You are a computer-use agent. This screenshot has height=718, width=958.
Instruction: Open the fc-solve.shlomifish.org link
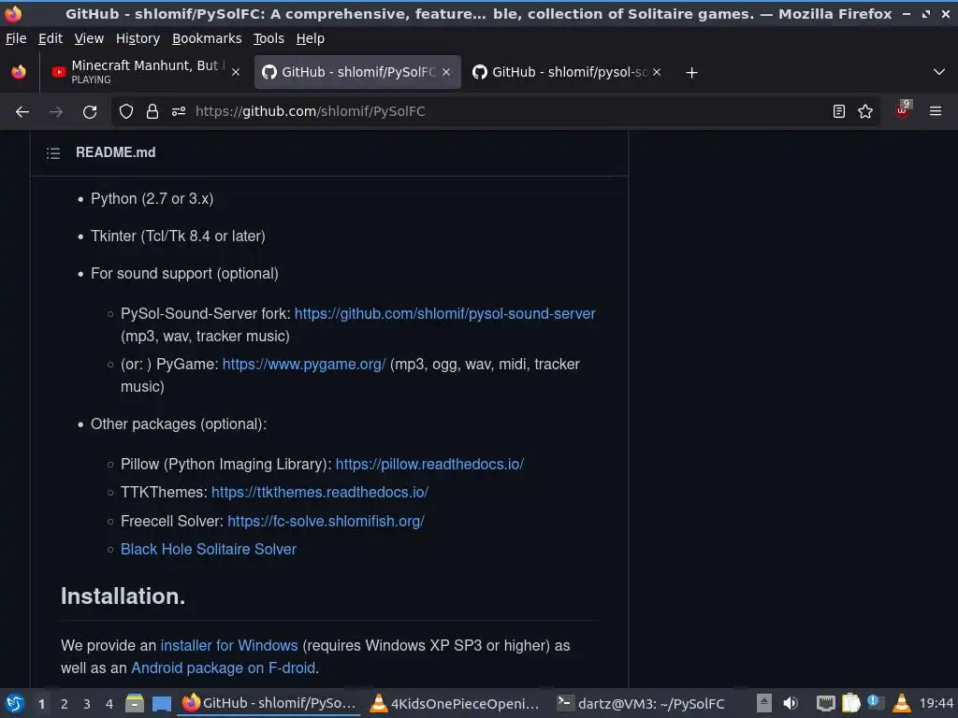pyautogui.click(x=326, y=522)
